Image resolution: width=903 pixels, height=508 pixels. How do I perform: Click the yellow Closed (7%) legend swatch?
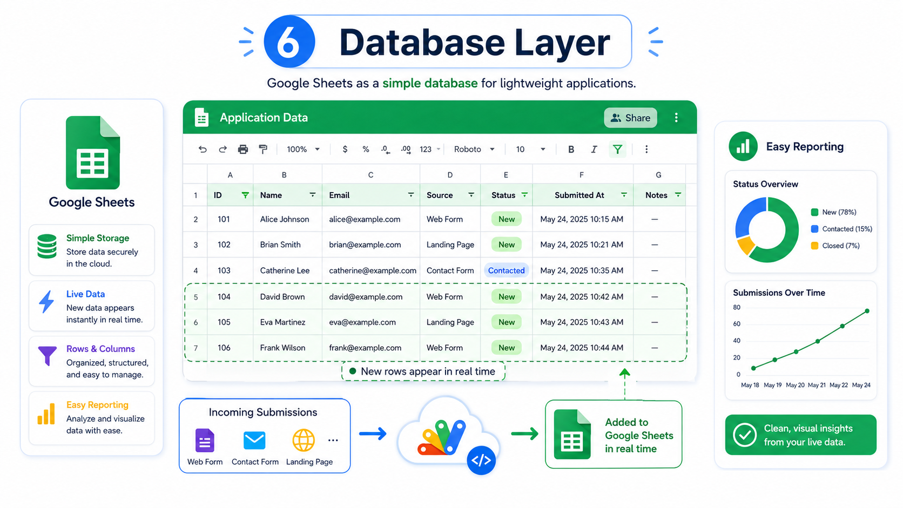(x=814, y=246)
